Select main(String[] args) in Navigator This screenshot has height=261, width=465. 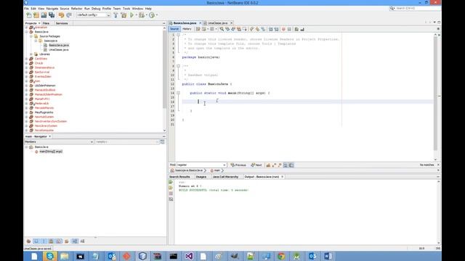tap(50, 152)
